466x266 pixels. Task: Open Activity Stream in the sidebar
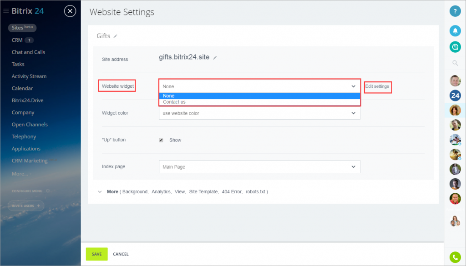(29, 76)
